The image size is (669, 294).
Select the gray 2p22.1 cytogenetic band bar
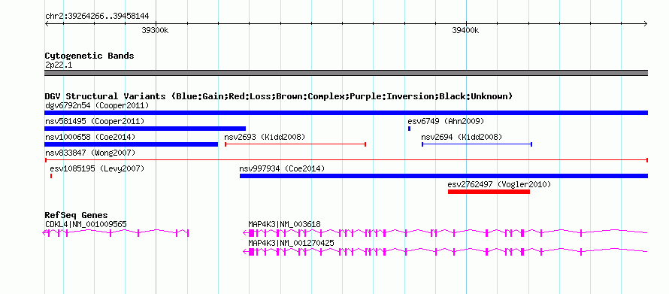click(x=346, y=73)
